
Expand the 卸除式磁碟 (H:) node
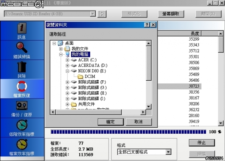tap(67, 93)
